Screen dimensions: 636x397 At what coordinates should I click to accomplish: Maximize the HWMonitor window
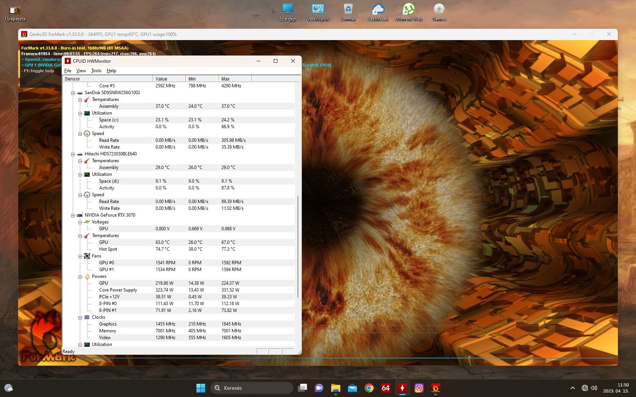(276, 61)
